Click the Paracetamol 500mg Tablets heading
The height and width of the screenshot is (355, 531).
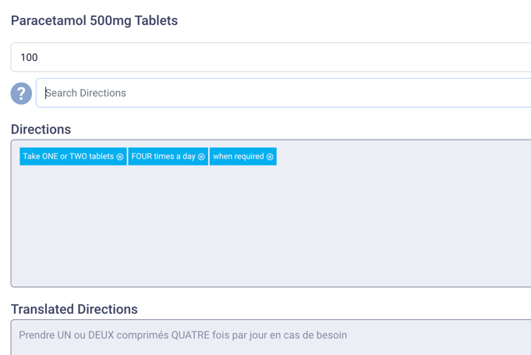[x=94, y=21]
